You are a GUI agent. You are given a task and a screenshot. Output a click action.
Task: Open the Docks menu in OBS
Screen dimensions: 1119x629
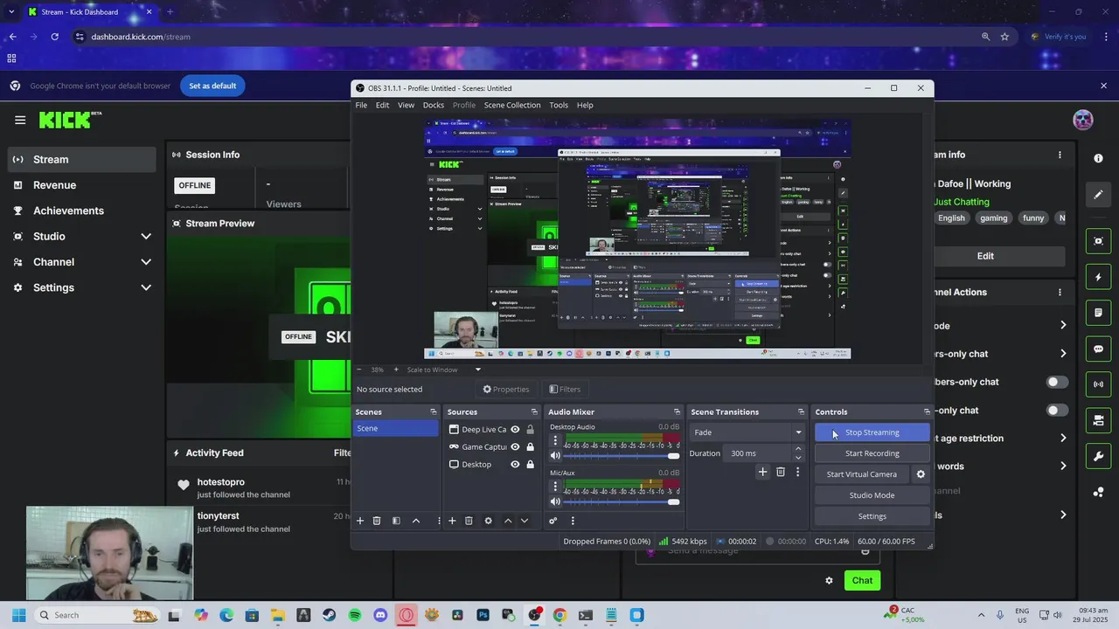[434, 105]
